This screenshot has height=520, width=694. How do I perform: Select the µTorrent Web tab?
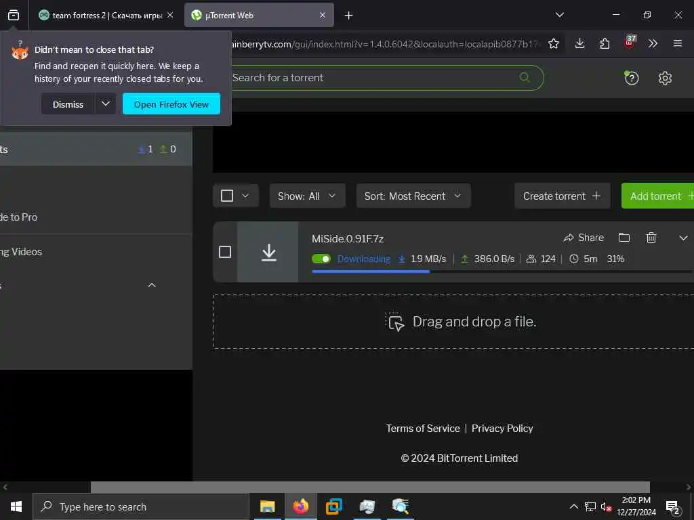(x=259, y=15)
